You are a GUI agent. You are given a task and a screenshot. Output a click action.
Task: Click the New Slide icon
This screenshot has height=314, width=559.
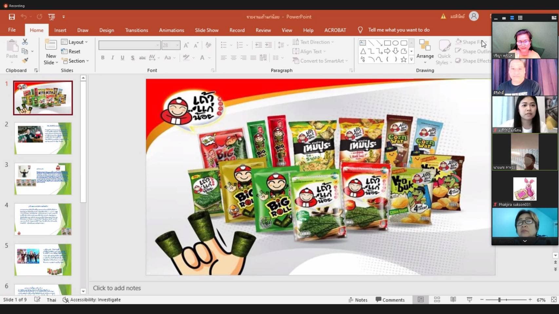point(51,45)
